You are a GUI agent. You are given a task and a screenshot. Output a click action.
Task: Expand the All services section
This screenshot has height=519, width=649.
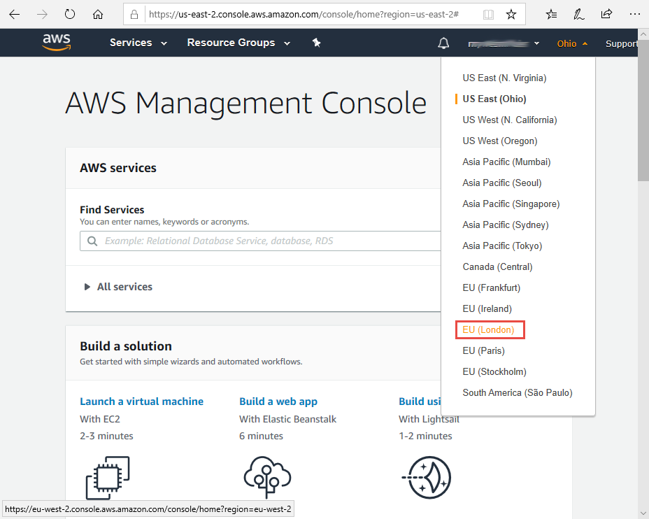pos(118,287)
